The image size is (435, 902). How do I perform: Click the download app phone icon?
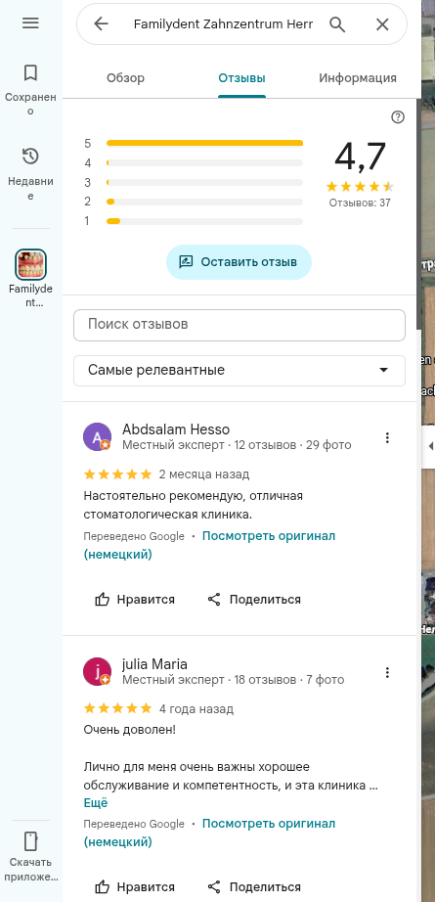(30, 841)
